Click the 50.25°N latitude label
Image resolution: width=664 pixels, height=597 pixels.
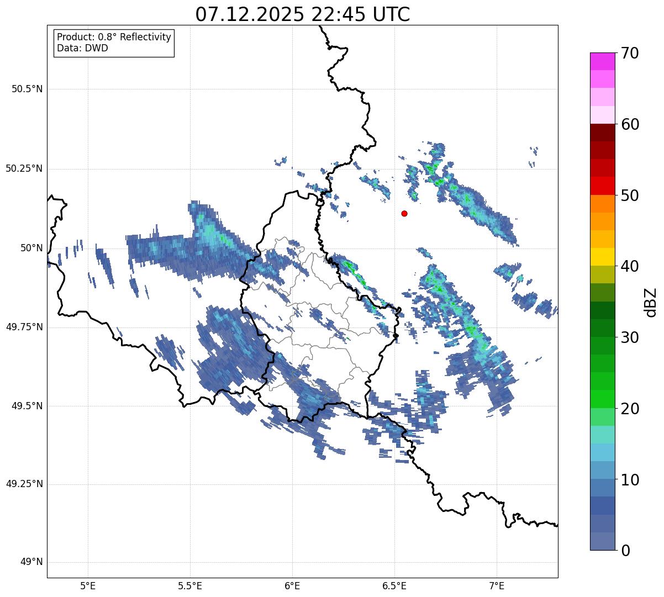point(24,168)
